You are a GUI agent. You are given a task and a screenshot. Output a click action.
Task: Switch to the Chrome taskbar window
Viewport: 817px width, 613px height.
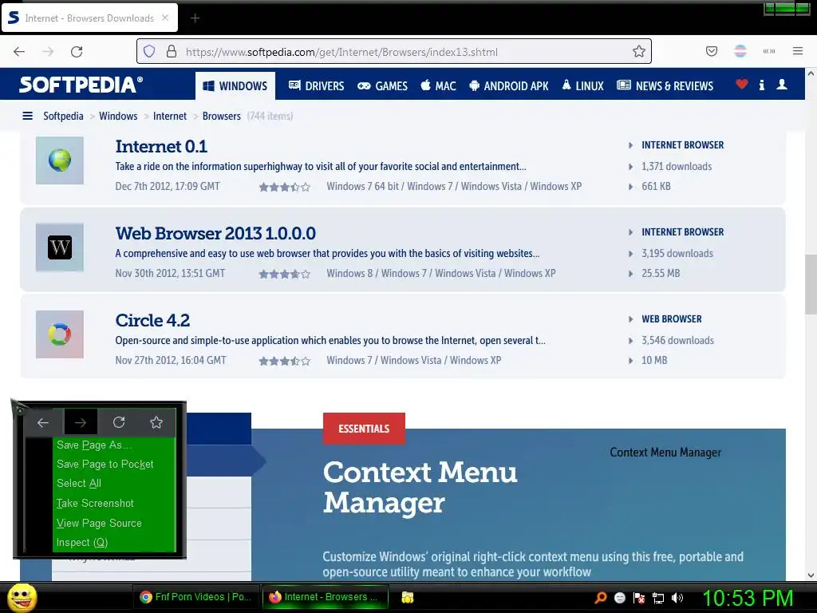[x=196, y=597]
